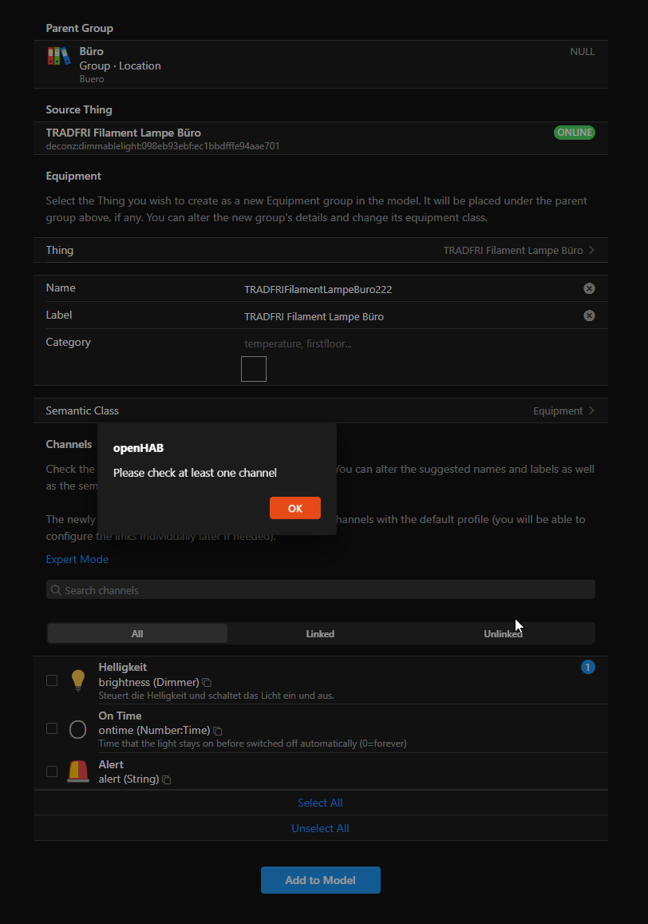Copy the ontime channel ID icon

pos(218,731)
